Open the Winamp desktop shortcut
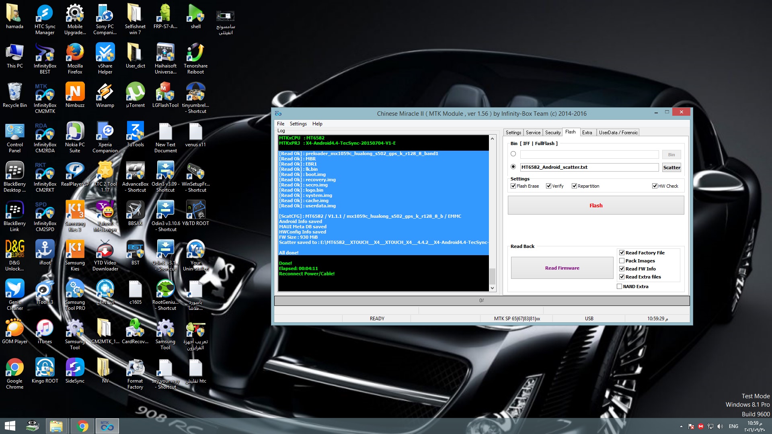 click(105, 95)
